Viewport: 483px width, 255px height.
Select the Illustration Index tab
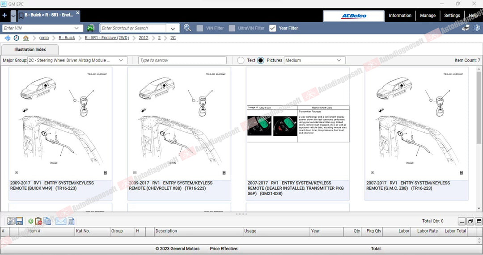point(30,49)
